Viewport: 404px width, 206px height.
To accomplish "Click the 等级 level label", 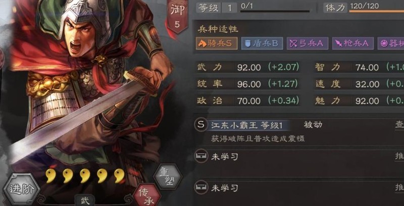I will (208, 8).
